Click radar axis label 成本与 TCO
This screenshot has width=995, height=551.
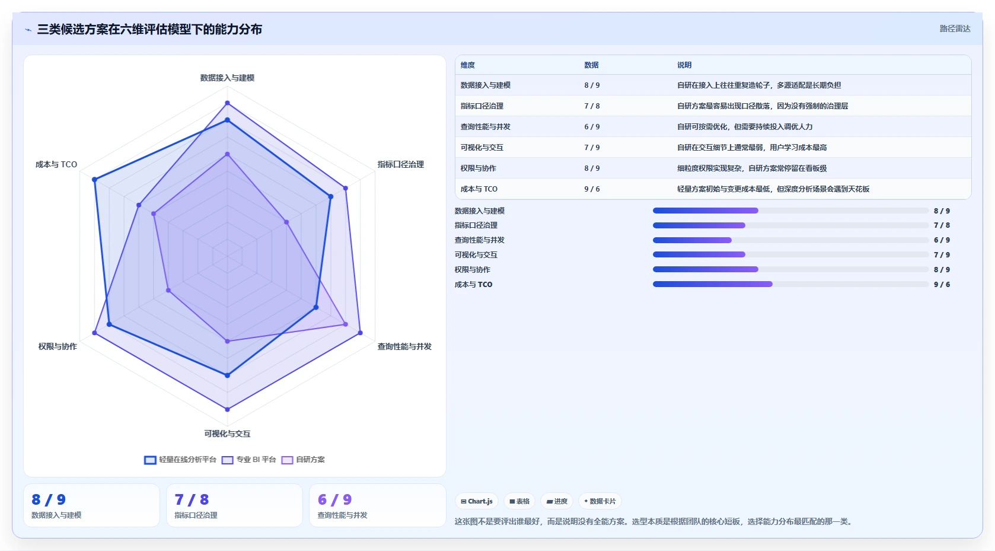(x=56, y=164)
